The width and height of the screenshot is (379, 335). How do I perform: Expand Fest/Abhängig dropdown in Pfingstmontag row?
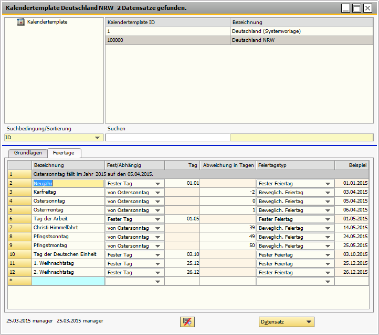pyautogui.click(x=158, y=246)
